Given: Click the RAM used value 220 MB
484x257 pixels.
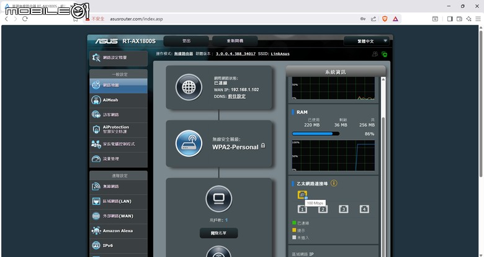Looking at the screenshot, I should tap(311, 125).
